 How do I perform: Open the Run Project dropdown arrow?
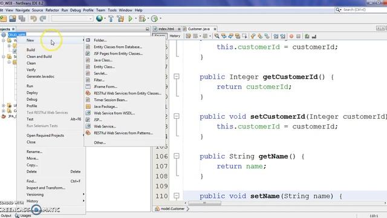135,19
